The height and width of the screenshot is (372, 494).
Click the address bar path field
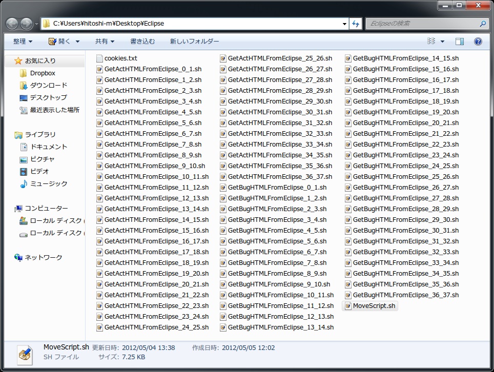click(x=195, y=24)
